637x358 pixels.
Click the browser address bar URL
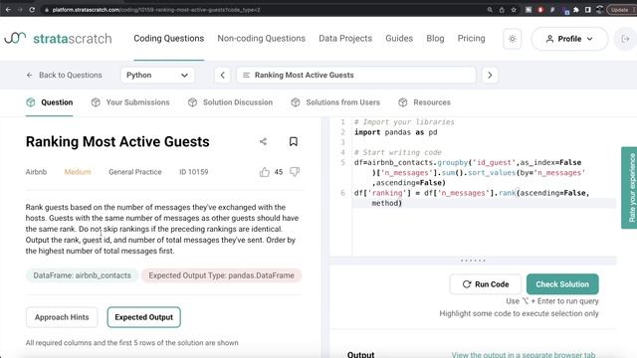[156, 10]
